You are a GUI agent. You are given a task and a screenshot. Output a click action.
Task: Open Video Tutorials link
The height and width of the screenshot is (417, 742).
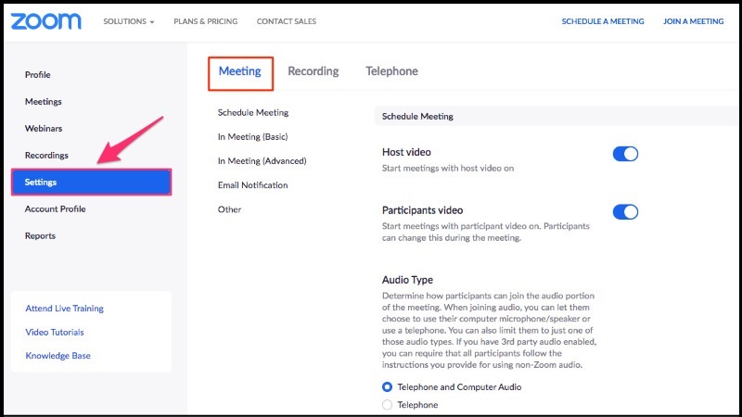tap(55, 333)
